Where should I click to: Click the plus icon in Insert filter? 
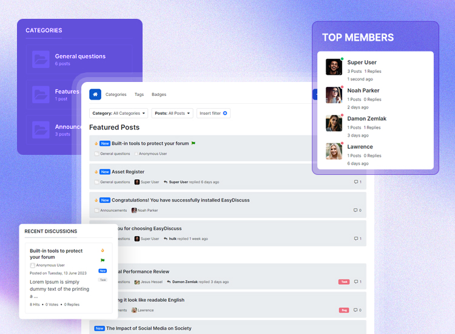(225, 114)
